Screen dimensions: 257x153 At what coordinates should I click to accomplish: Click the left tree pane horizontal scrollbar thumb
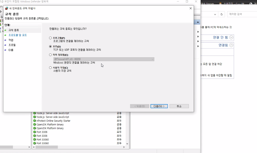click(6, 147)
